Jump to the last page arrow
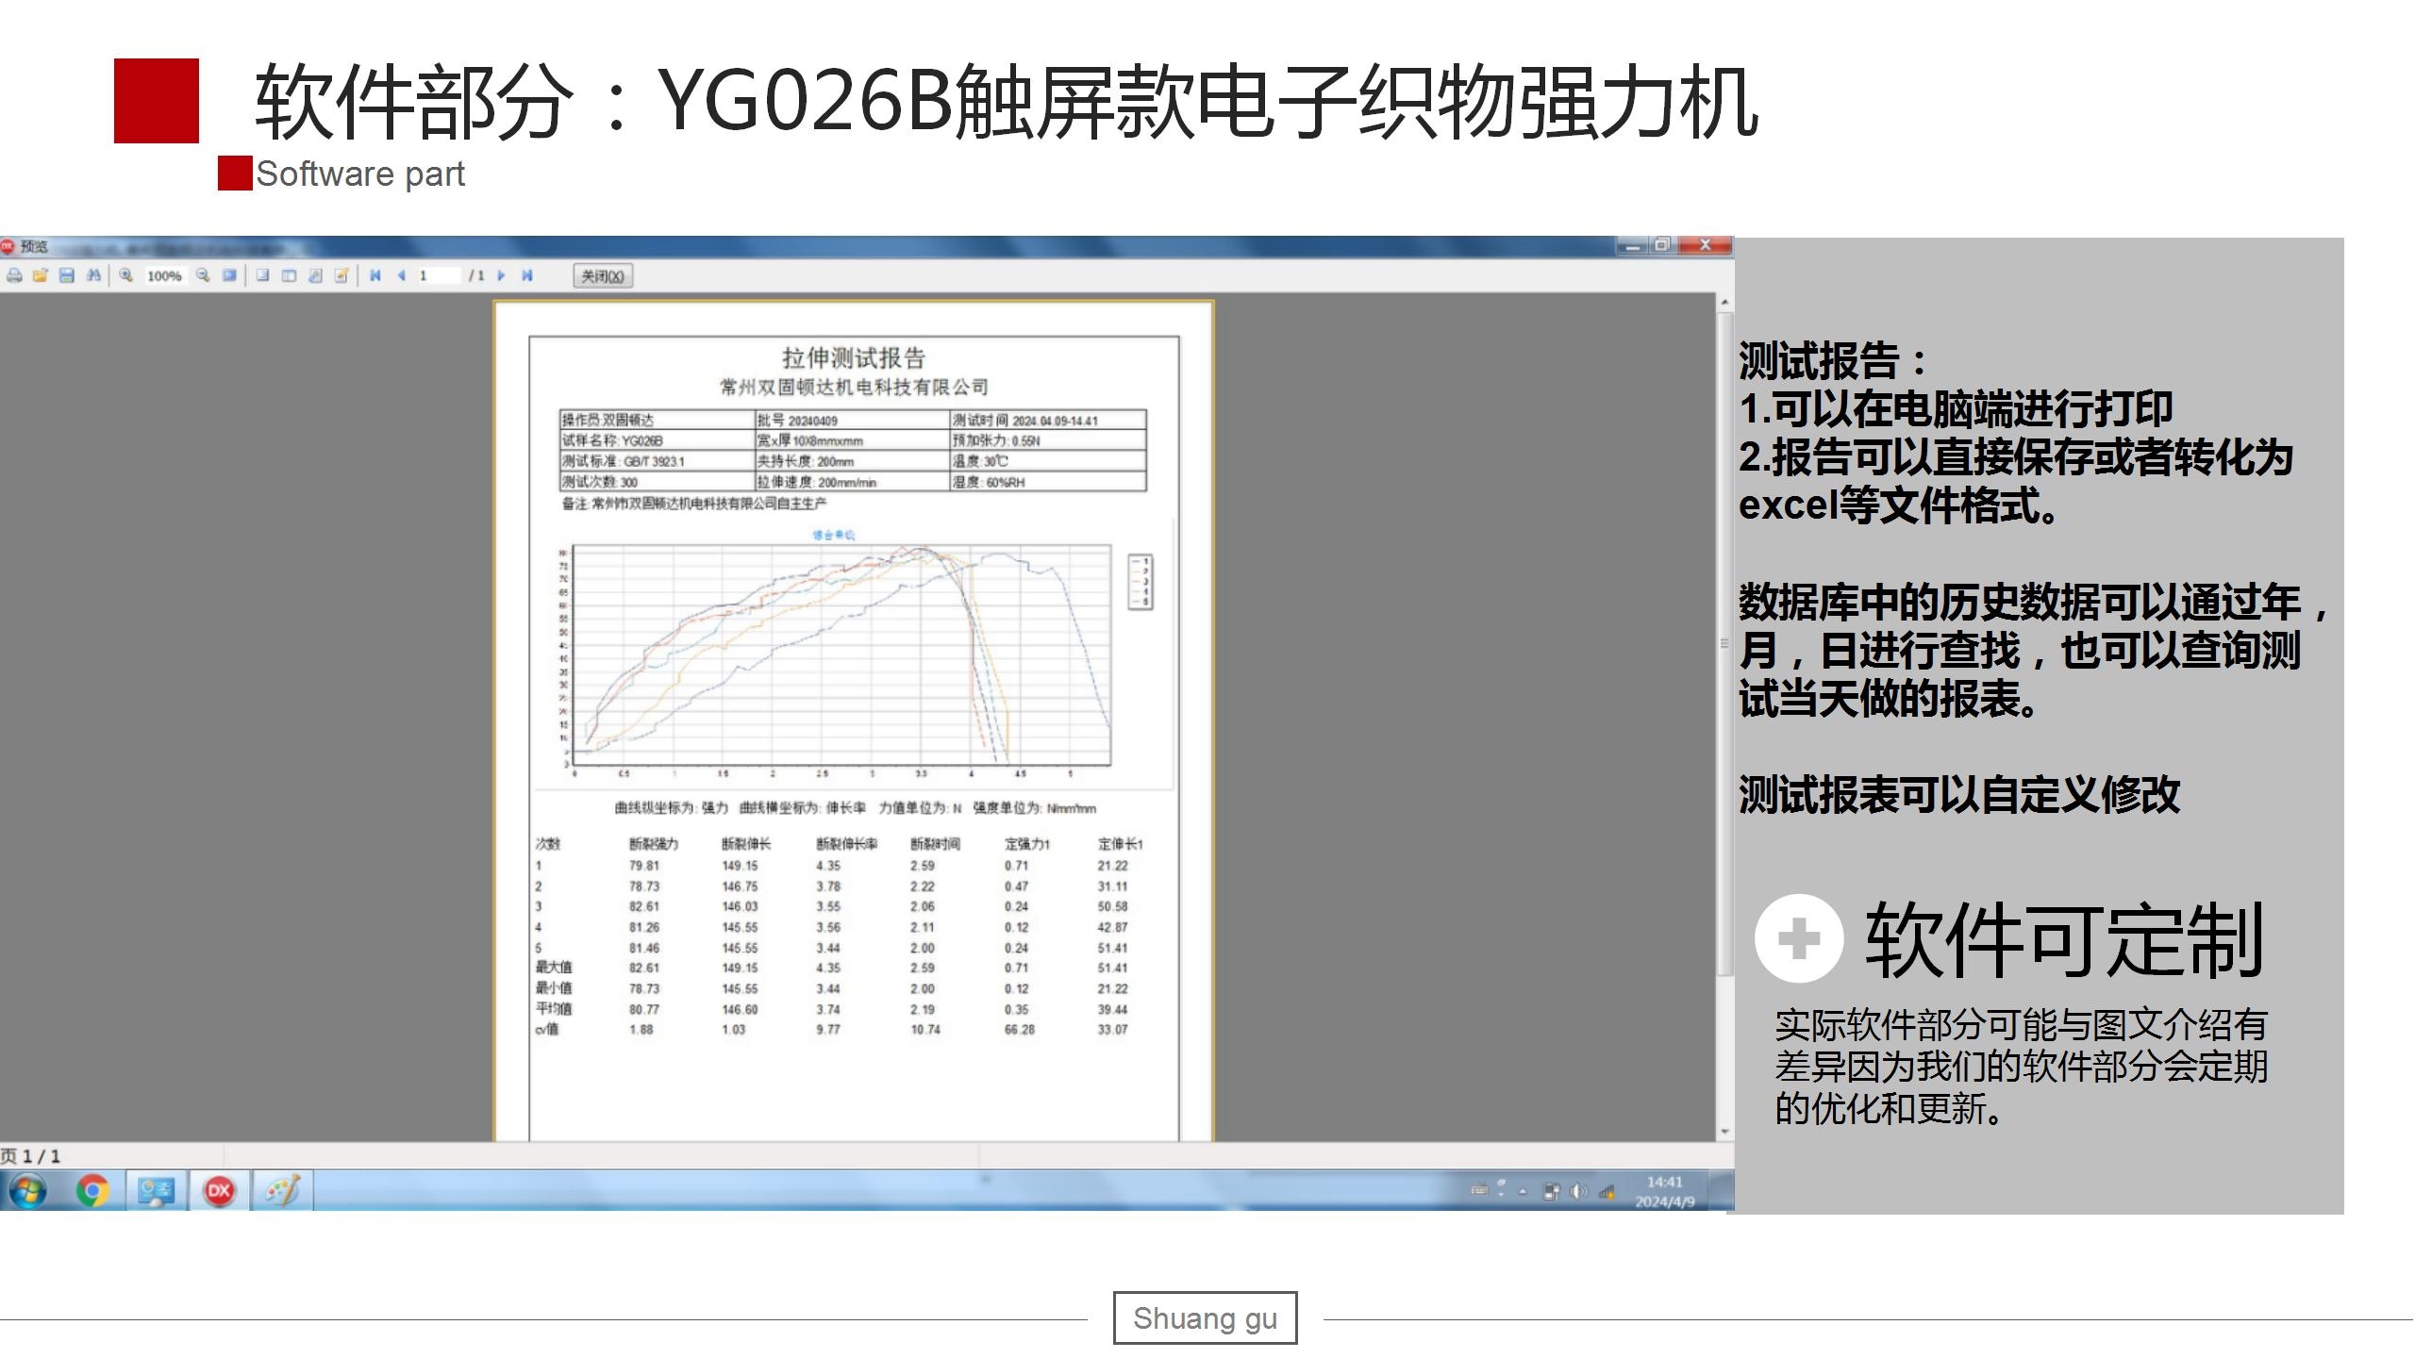 click(527, 275)
